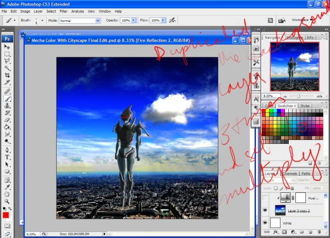Screen dimensions: 330x238
Task: Open the File menu
Action: (x=4, y=12)
